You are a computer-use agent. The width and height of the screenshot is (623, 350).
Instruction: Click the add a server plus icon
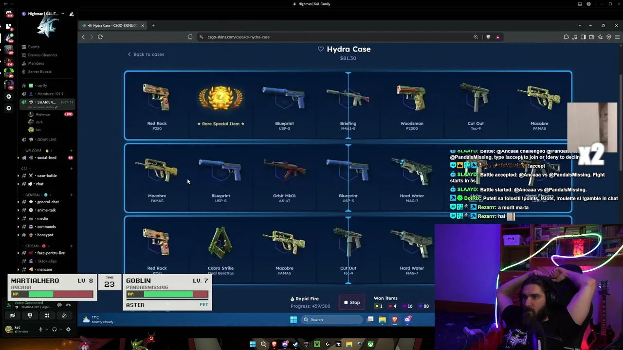(9, 96)
